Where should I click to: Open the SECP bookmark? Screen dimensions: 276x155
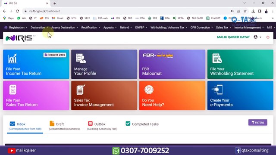coord(85,18)
